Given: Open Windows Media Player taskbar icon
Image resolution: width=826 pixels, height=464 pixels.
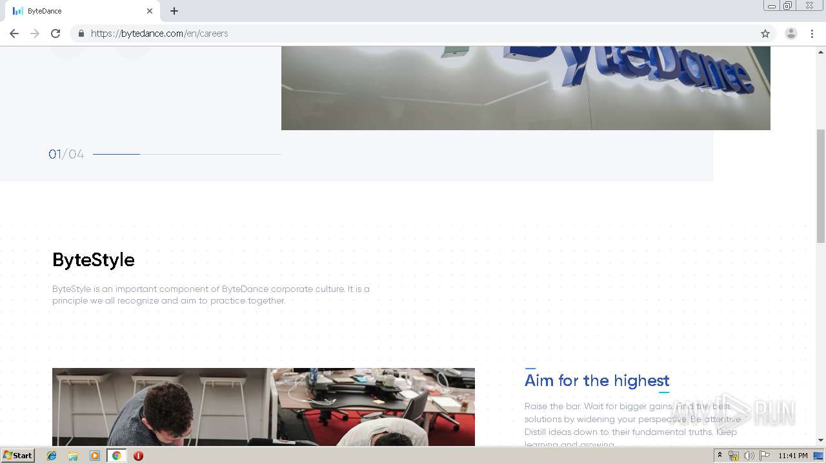Looking at the screenshot, I should (x=95, y=456).
